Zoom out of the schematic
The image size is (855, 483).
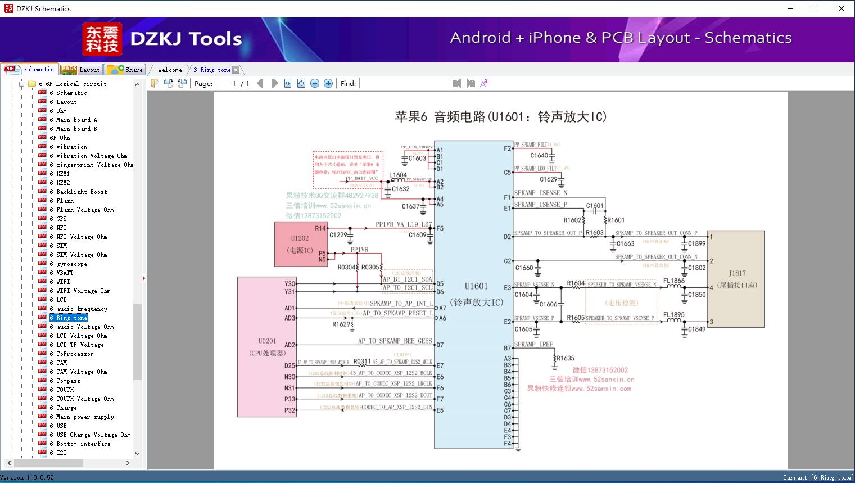pos(315,83)
